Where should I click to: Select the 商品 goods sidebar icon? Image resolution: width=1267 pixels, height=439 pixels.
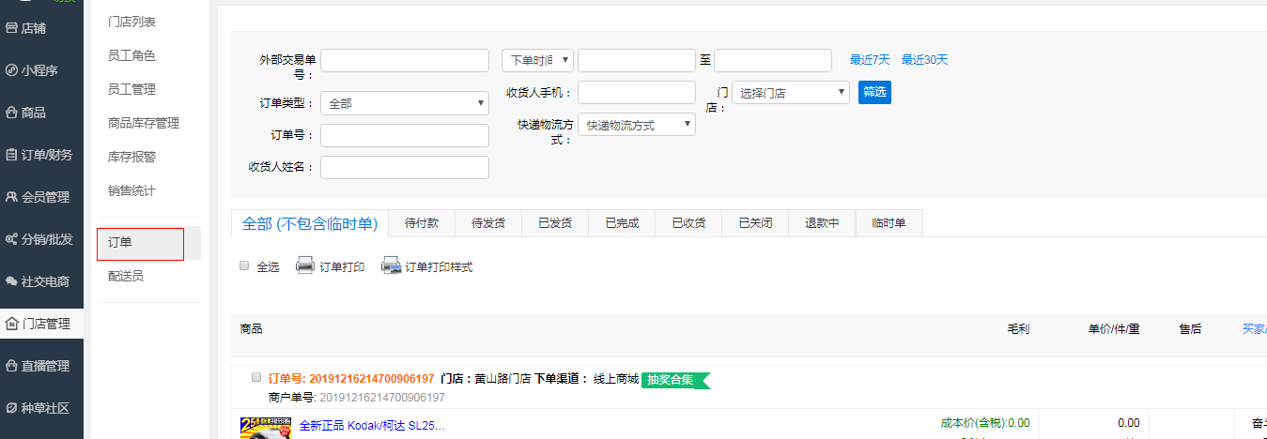click(x=11, y=113)
